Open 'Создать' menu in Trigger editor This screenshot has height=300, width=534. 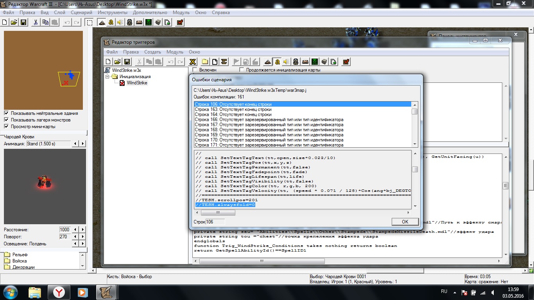click(x=152, y=52)
